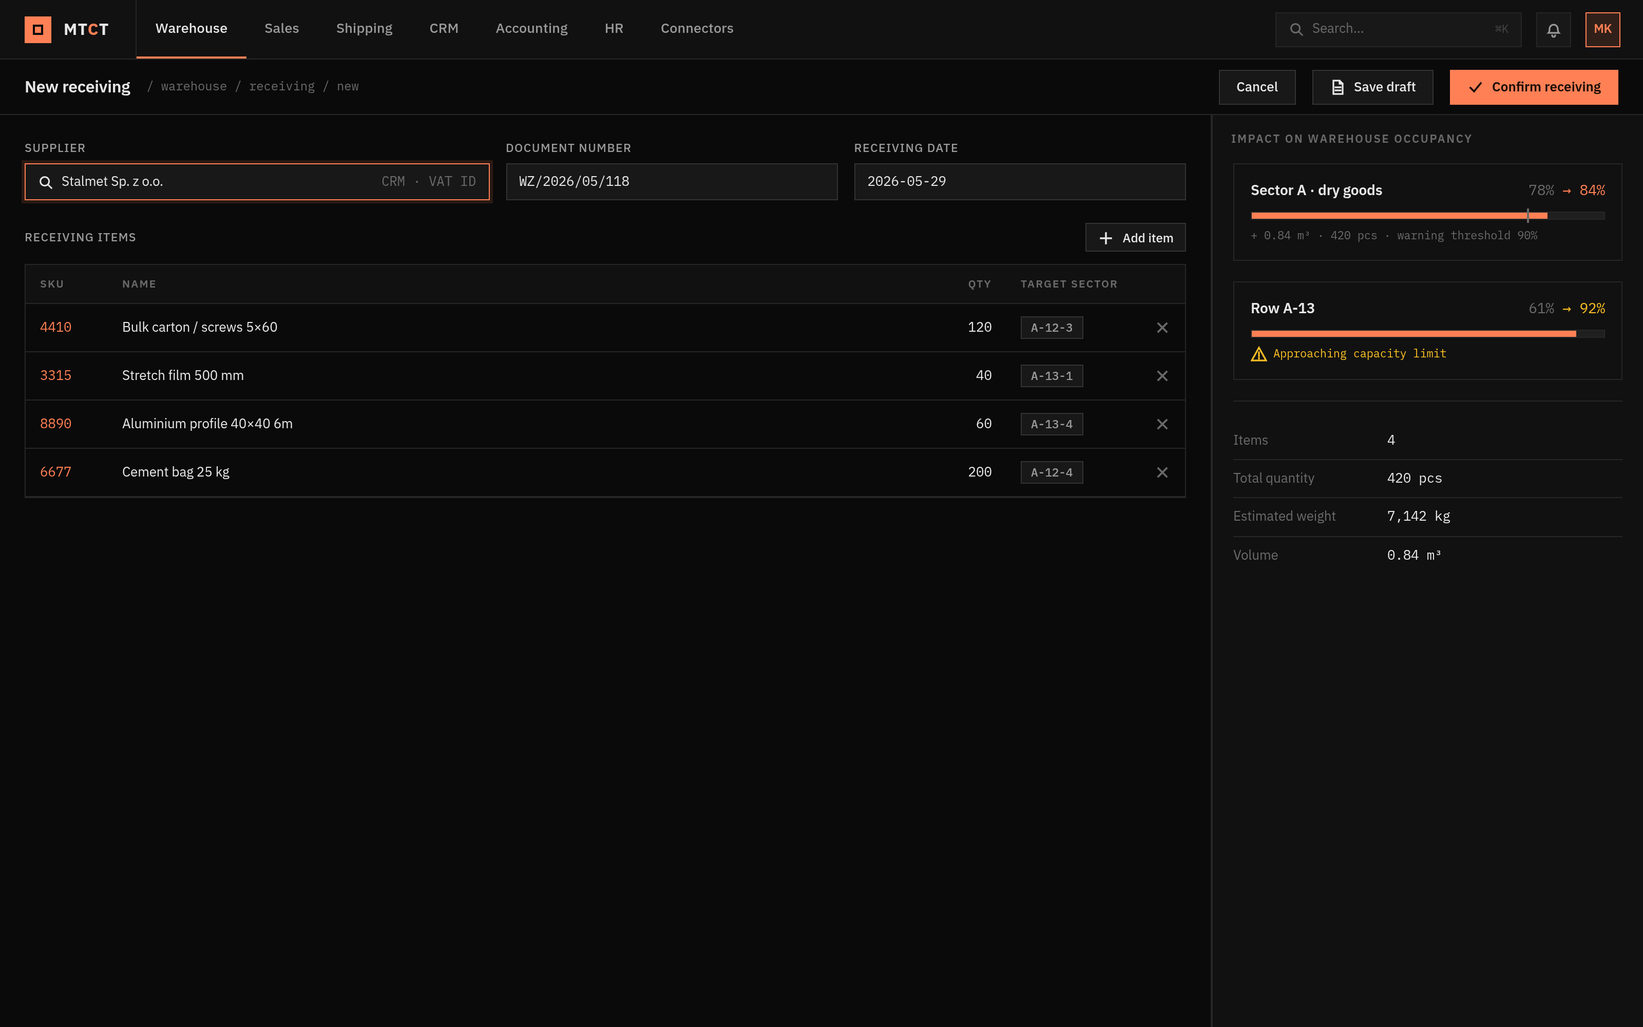
Task: Click SKU 8890 link
Action: click(x=55, y=424)
